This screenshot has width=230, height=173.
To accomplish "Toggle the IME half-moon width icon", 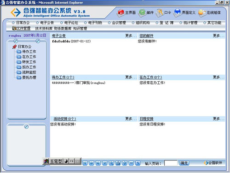I will (x=66, y=161).
